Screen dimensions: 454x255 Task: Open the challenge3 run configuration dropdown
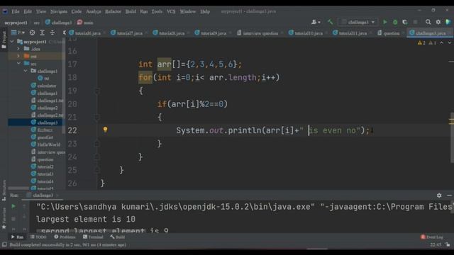(358, 22)
